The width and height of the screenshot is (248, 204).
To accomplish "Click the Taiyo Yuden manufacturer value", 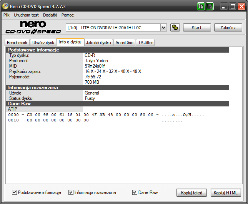I will [97, 61].
